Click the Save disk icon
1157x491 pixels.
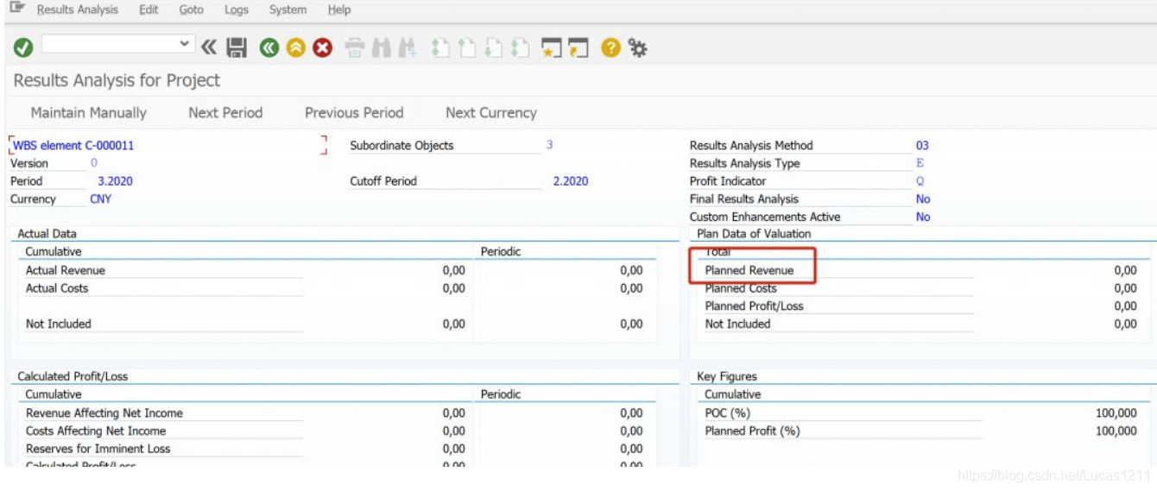click(237, 48)
